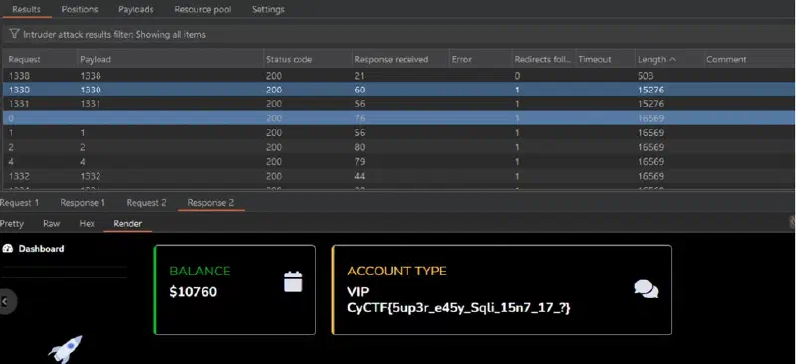
Task: Select result row with payload 1332
Action: pos(399,177)
